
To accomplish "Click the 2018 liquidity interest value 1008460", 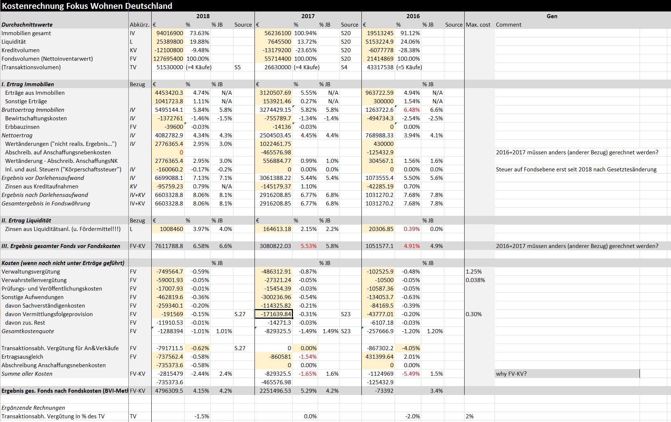I will tap(168, 229).
